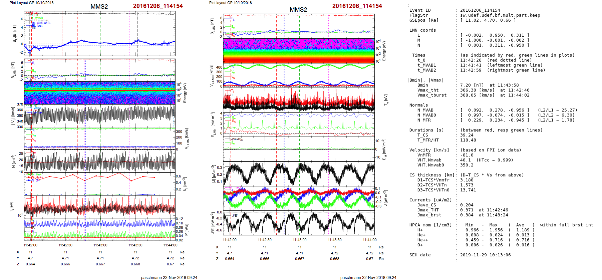Click the MMS2 title above the right plot
Screen dimensions: 602x280
298,10
